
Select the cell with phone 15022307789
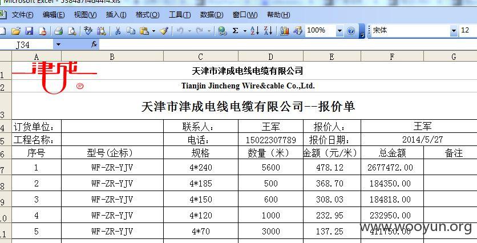click(271, 140)
